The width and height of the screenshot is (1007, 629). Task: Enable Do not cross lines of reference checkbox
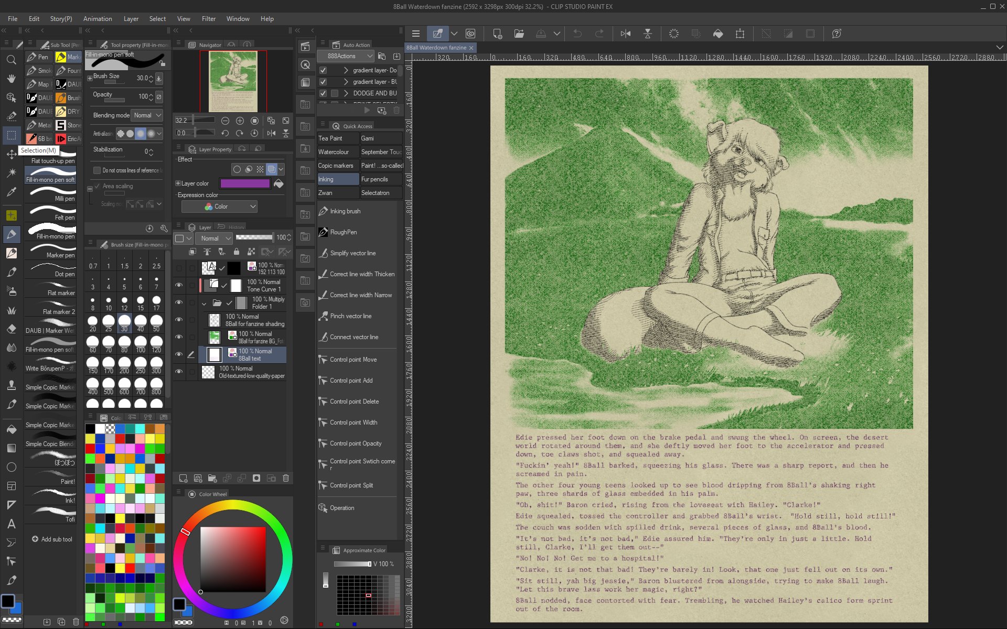tap(97, 170)
